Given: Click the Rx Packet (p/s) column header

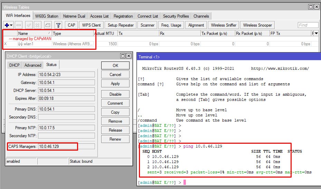Looking at the screenshot, I should 252,33.
